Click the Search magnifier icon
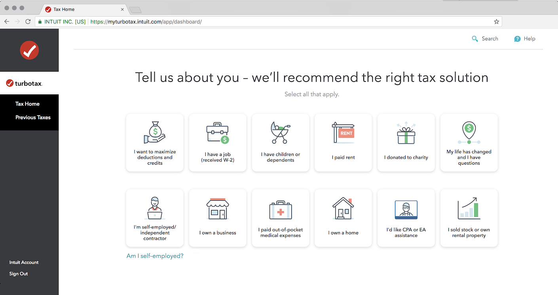This screenshot has height=295, width=558. (x=475, y=39)
